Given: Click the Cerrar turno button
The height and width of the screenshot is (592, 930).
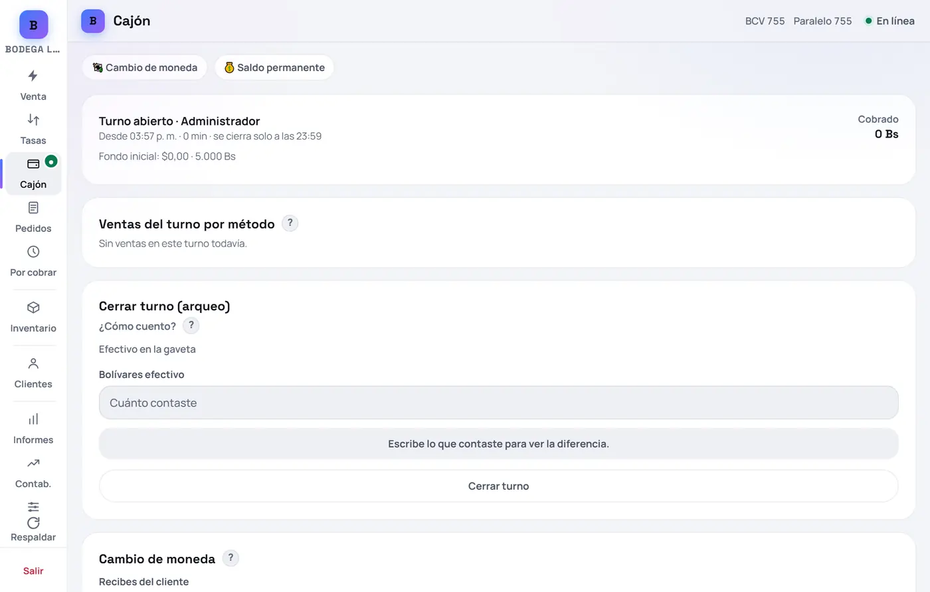Looking at the screenshot, I should pyautogui.click(x=498, y=486).
